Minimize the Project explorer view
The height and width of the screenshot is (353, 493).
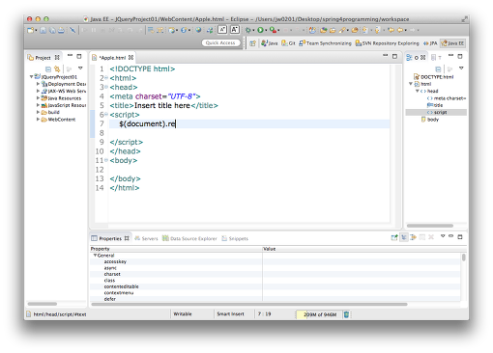coord(70,56)
